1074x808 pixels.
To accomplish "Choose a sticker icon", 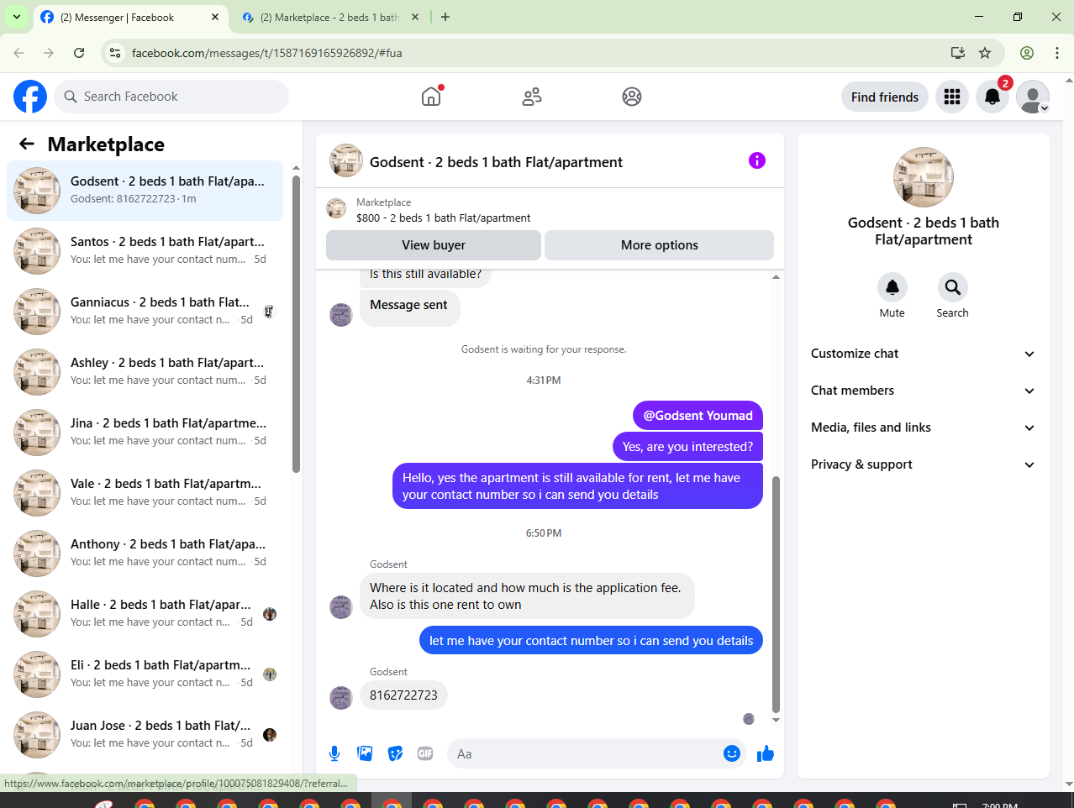I will point(395,753).
